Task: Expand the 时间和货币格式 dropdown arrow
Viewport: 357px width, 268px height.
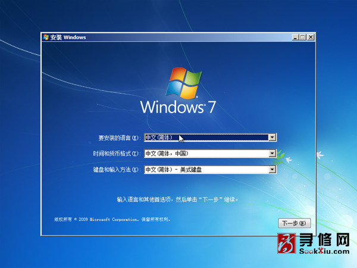Action: [272, 154]
